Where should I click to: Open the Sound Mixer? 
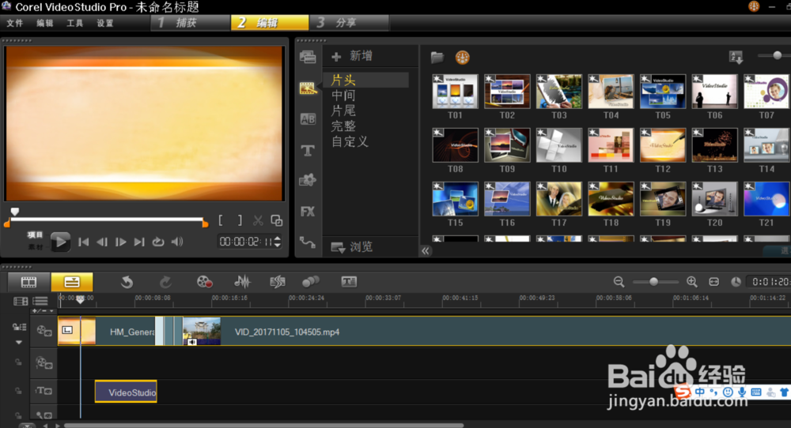[x=242, y=282]
